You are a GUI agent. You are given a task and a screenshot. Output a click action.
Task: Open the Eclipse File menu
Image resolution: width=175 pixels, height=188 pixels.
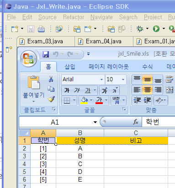pyautogui.click(x=11, y=17)
